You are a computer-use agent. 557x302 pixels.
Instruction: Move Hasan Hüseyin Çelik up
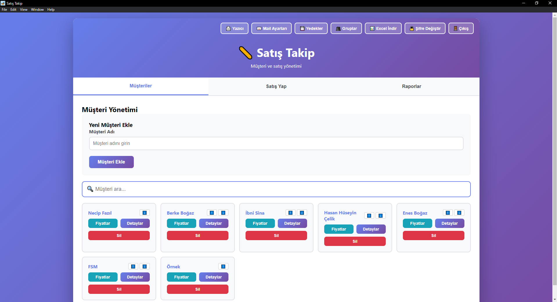[x=369, y=216]
